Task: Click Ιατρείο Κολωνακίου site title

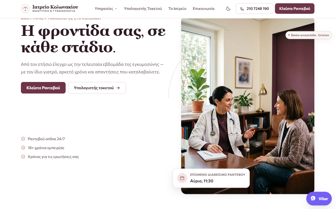Action: point(55,7)
